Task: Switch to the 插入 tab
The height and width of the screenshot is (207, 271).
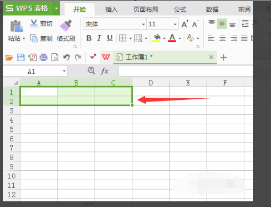Action: 112,9
